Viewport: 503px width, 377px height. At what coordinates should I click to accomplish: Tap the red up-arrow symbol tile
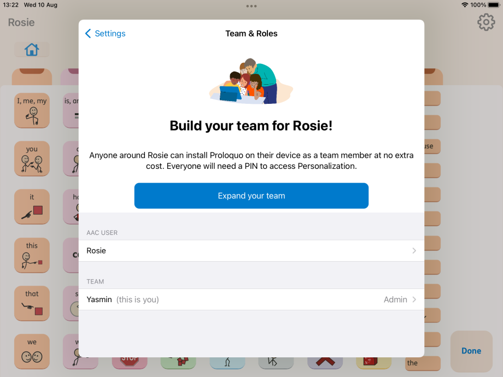(325, 363)
